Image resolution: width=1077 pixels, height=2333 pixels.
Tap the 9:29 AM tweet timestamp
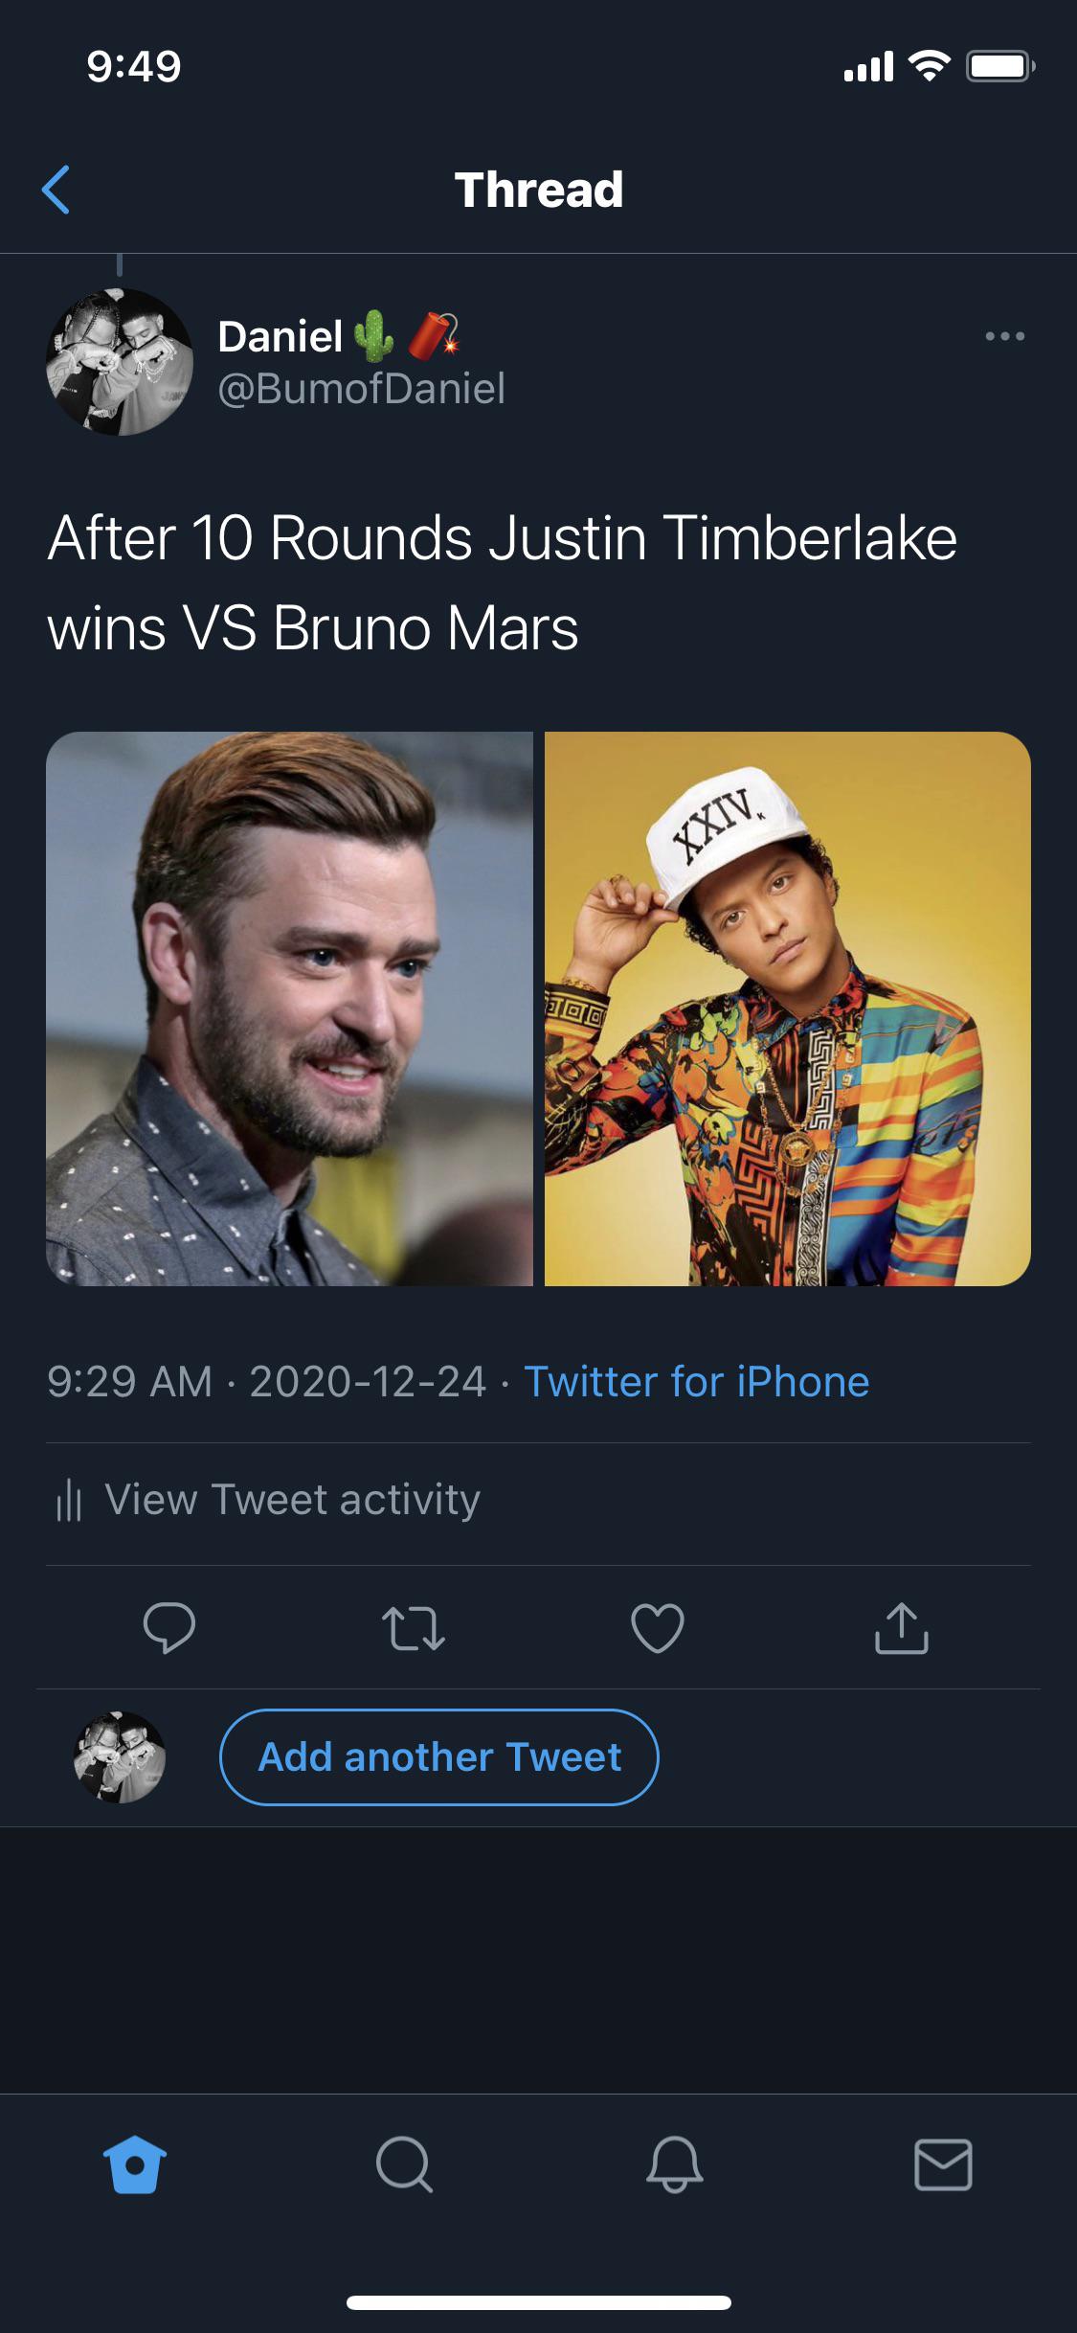(x=130, y=1382)
